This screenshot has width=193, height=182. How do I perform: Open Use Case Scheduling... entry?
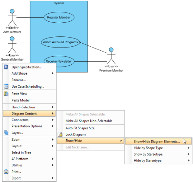(x=29, y=86)
